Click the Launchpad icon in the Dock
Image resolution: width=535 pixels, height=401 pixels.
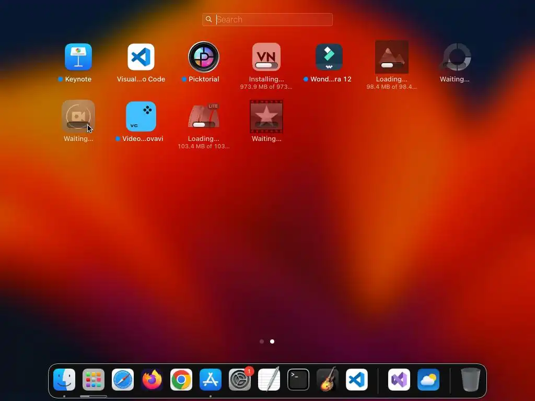[94, 380]
